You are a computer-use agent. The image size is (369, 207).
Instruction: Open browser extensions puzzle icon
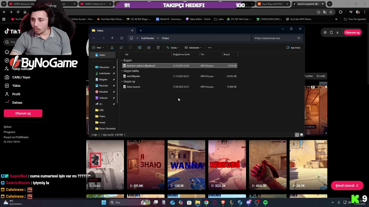pyautogui.click(x=340, y=12)
